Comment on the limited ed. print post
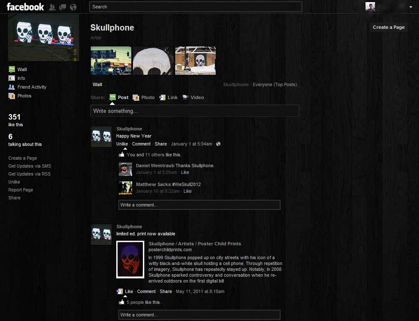The width and height of the screenshot is (419, 321). (x=146, y=292)
